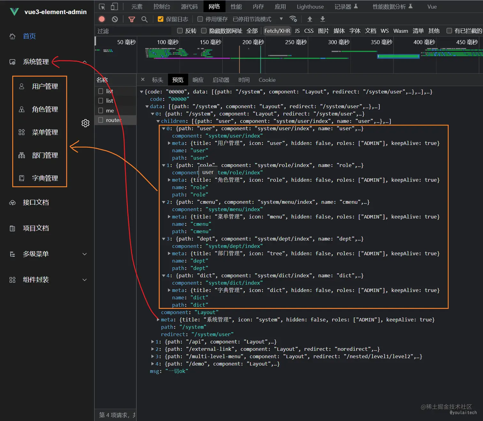Expand the 多级菜单 sidebar section
This screenshot has width=483, height=421.
tap(36, 254)
